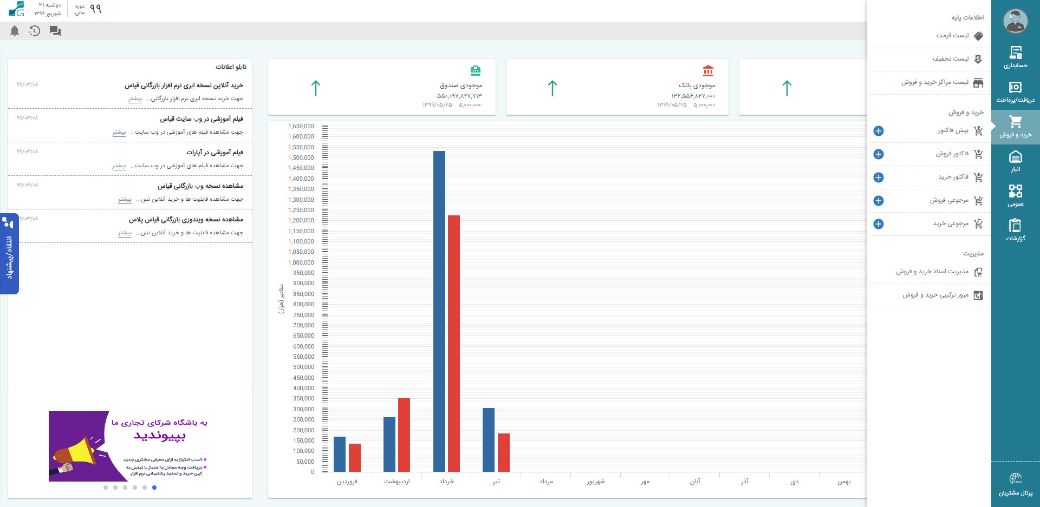Click the مرداد month axis label
Viewport: 1040px width, 507px height.
[546, 482]
